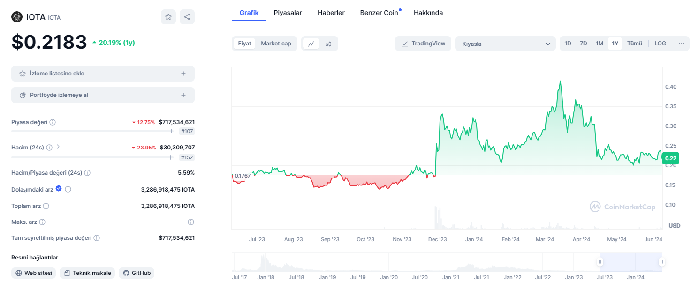Open the three-dots chart options menu
The image size is (691, 289).
(x=681, y=44)
